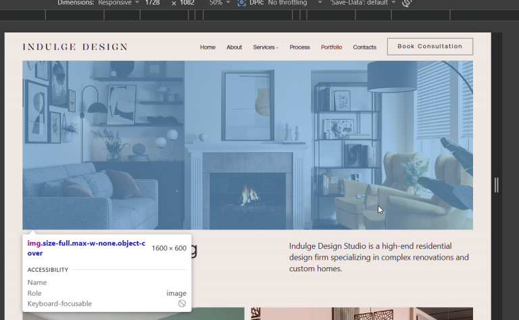Click the living room hero image
The image size is (519, 320).
click(x=247, y=145)
